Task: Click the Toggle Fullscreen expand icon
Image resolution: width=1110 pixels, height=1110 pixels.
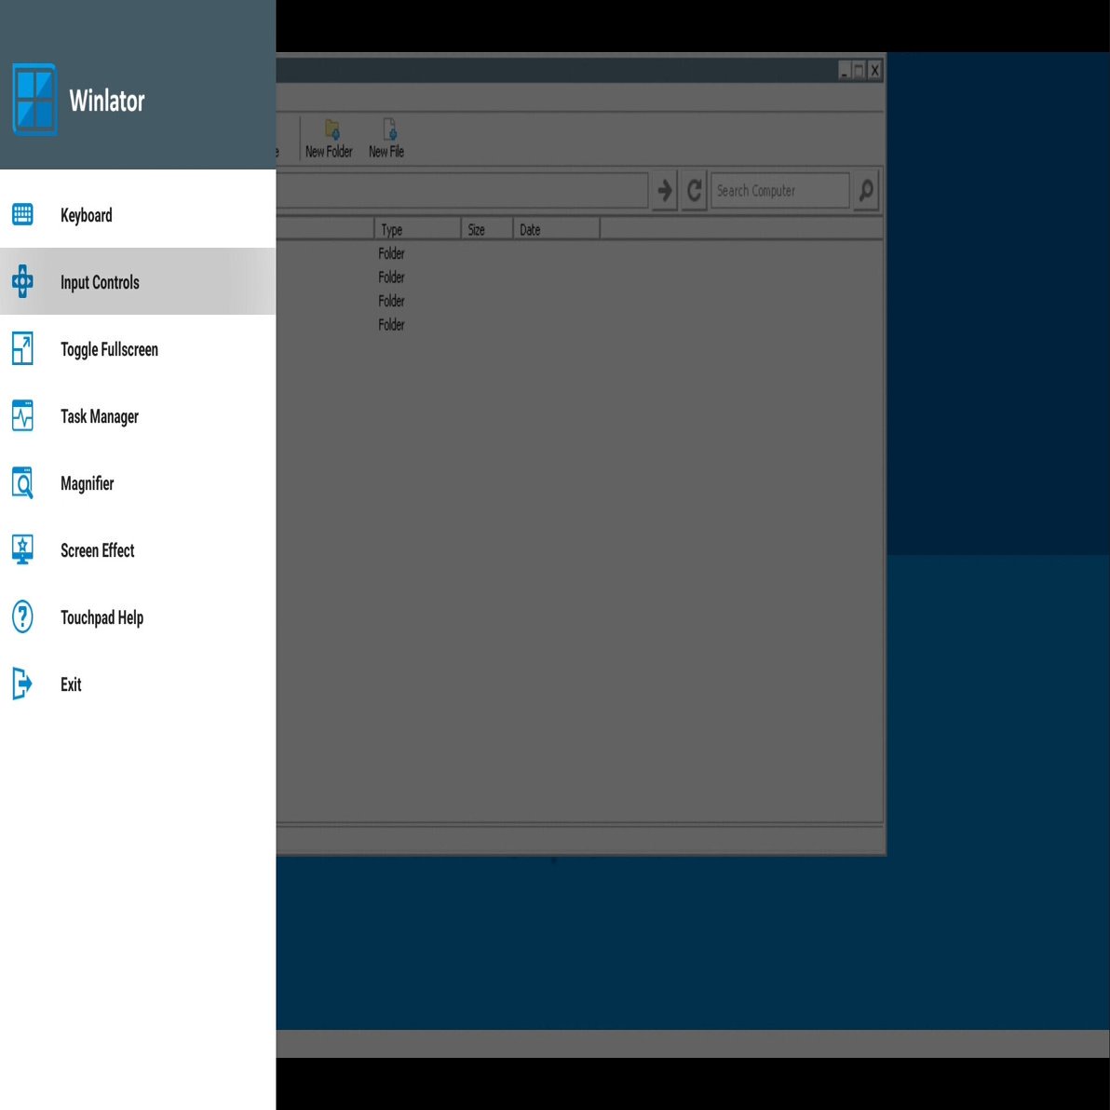Action: pos(22,348)
